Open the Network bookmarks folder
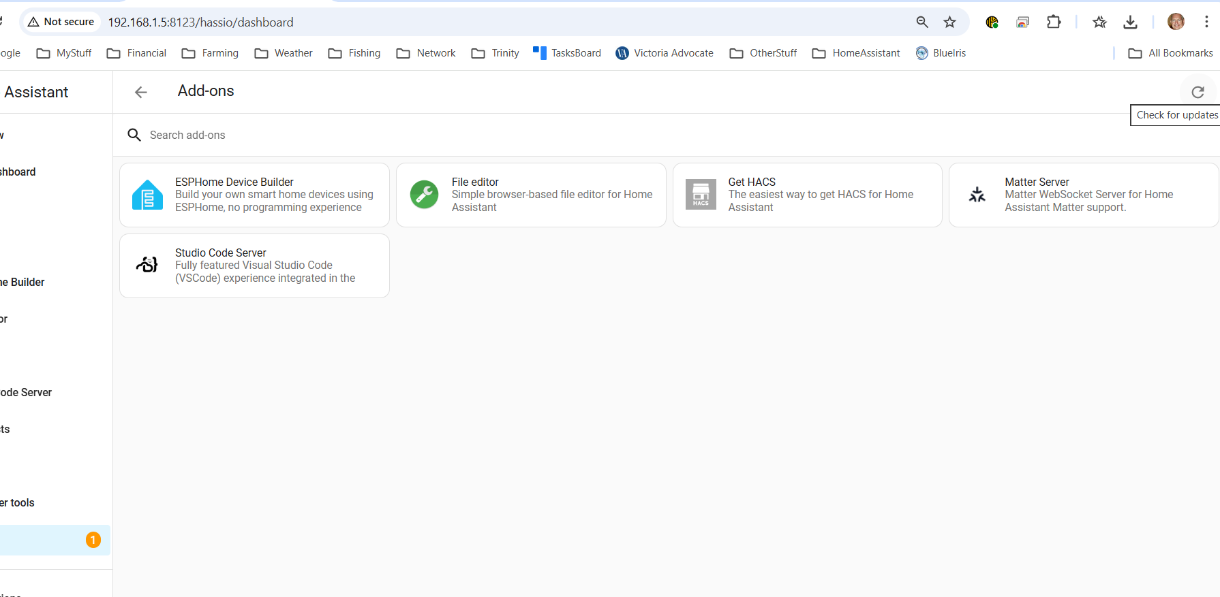Image resolution: width=1220 pixels, height=597 pixels. [x=426, y=53]
